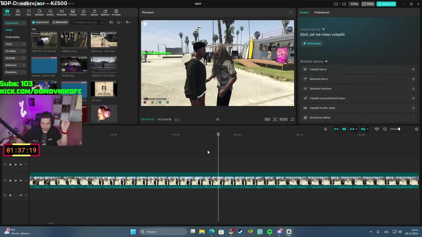Open the Zvuk (audio) tool tab
The width and height of the screenshot is (422, 237).
18,13
